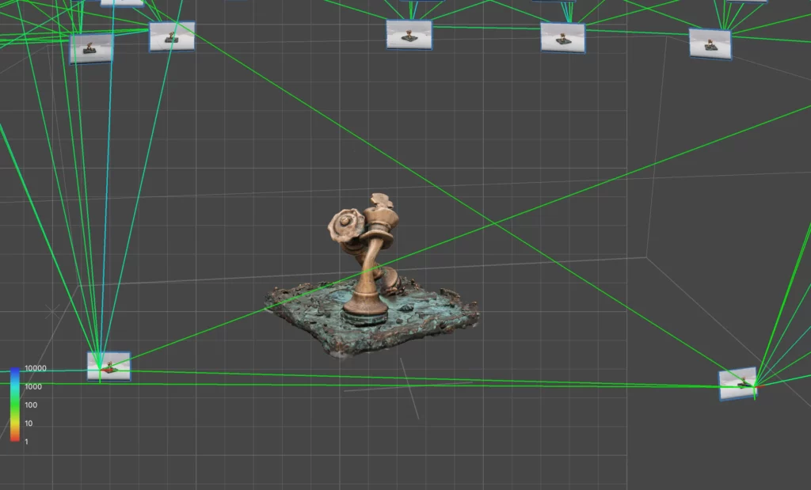
Task: Select the top-center camera thumbnail above the statue
Action: point(409,35)
